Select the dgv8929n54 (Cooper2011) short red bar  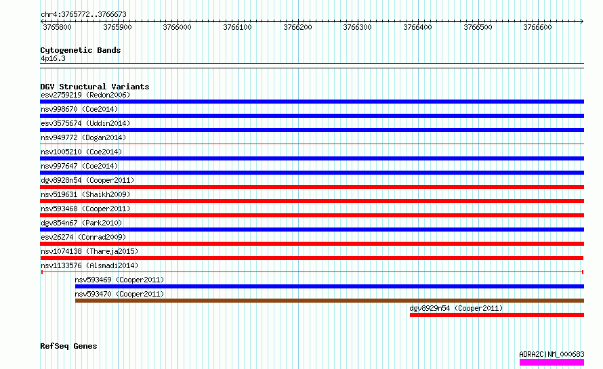point(497,315)
